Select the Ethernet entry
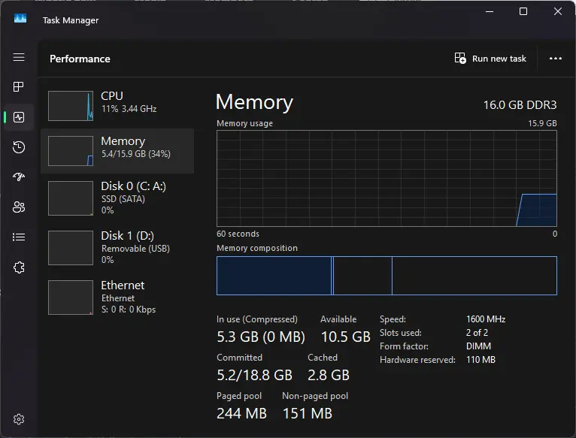The image size is (576, 438). (117, 298)
